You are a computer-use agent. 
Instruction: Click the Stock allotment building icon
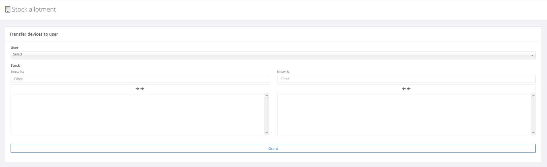[x=8, y=10]
